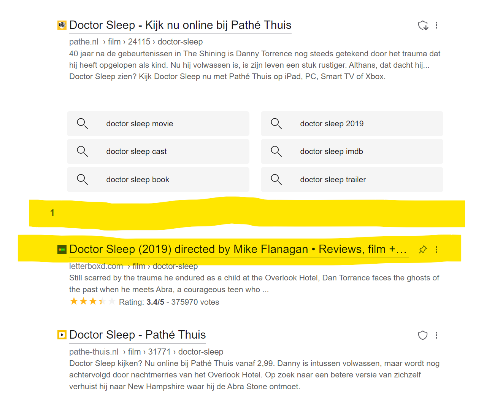
Task: Click the yellow play favicon of pathe-thuis.nl result
Action: coord(62,335)
